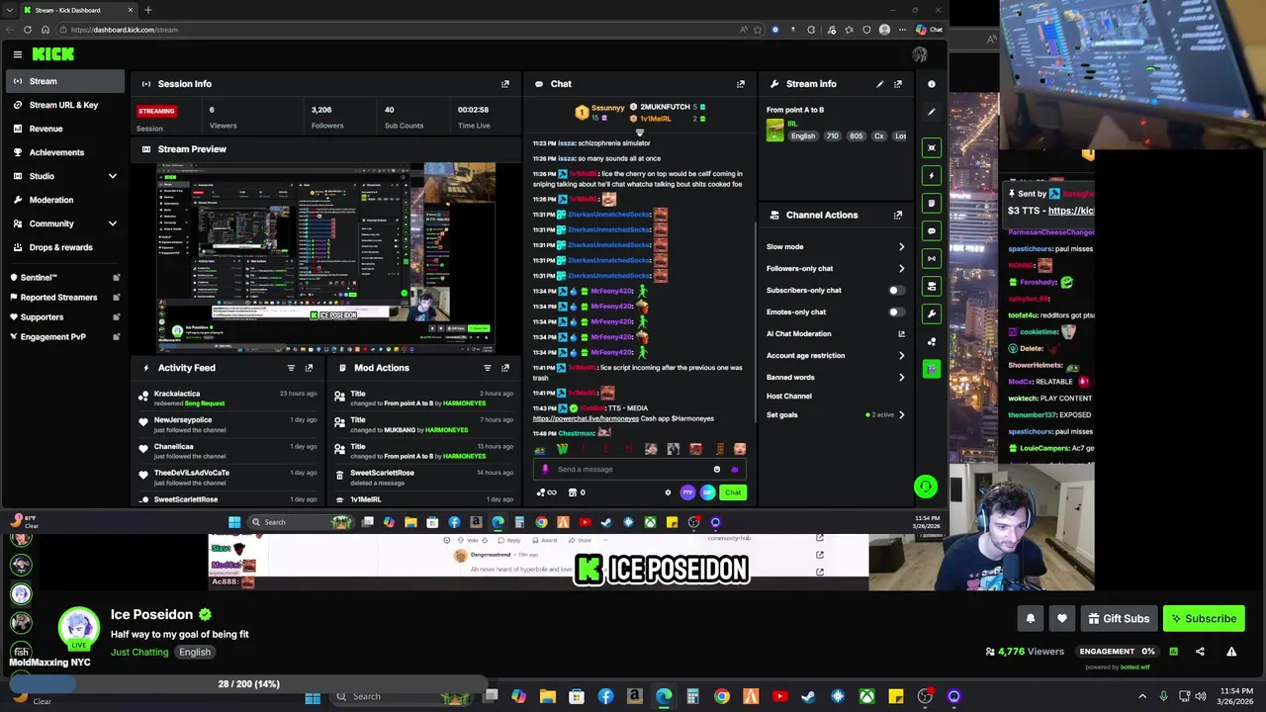Click the Just Chatting category link
This screenshot has height=712, width=1266.
[x=139, y=653]
